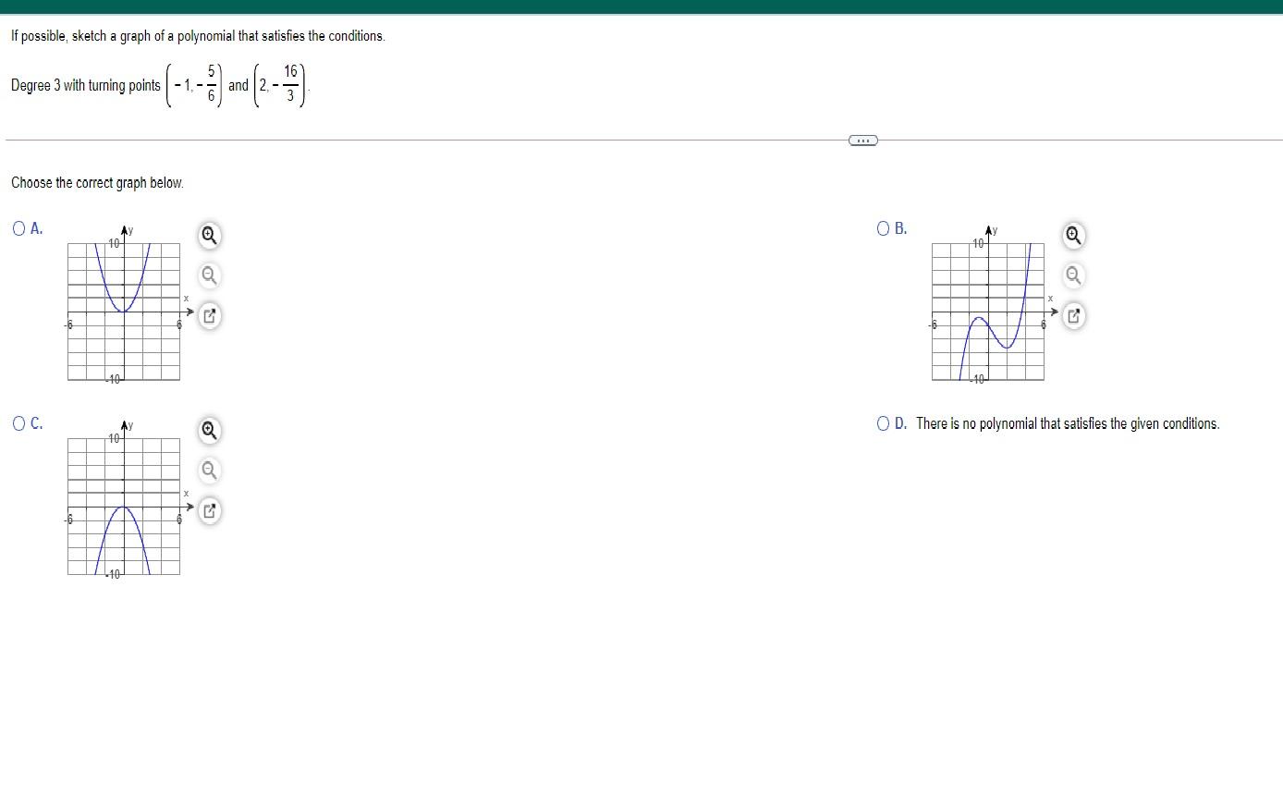Click the zoom-out magnifier beside graph A
The width and height of the screenshot is (1283, 795).
coord(209,275)
